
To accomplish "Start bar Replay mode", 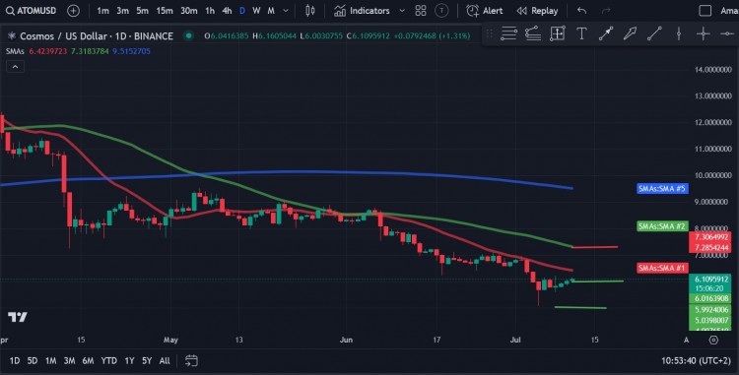I will [537, 11].
